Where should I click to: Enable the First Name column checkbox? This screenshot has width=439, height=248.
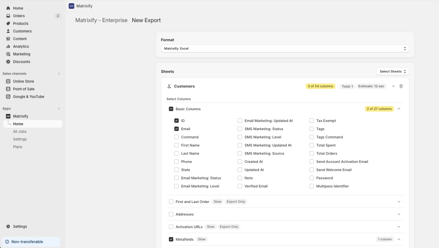tap(177, 145)
